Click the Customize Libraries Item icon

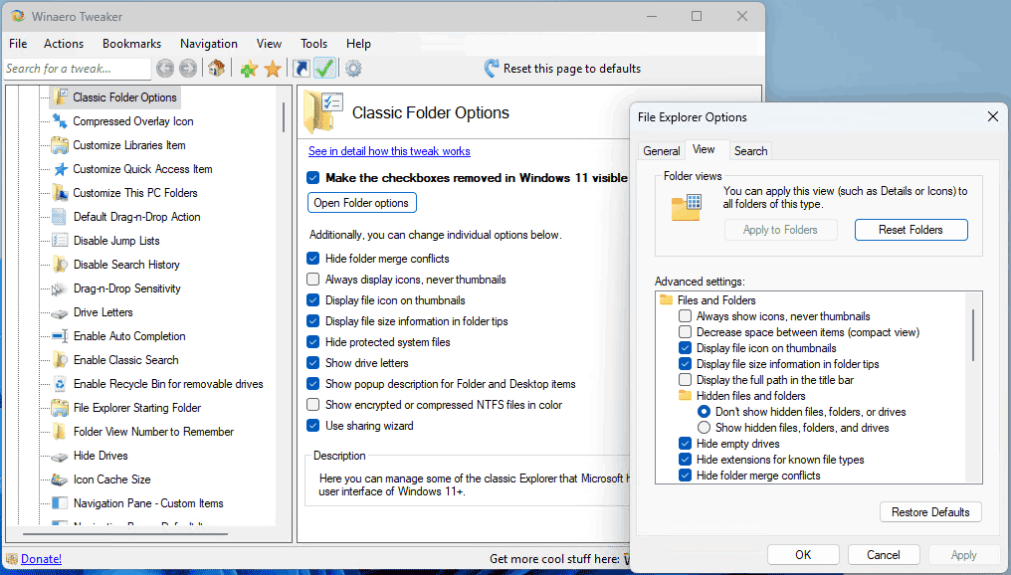tap(60, 145)
